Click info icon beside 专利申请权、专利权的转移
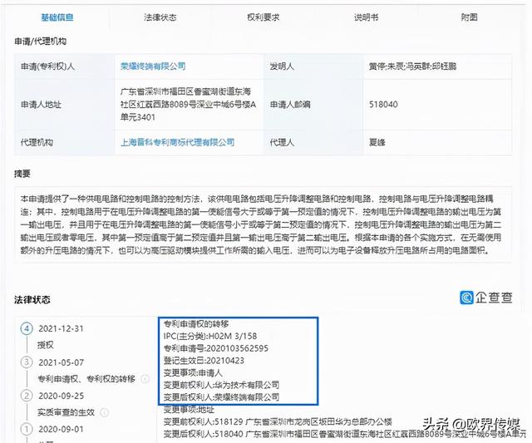This screenshot has height=443, width=532. pyautogui.click(x=145, y=378)
